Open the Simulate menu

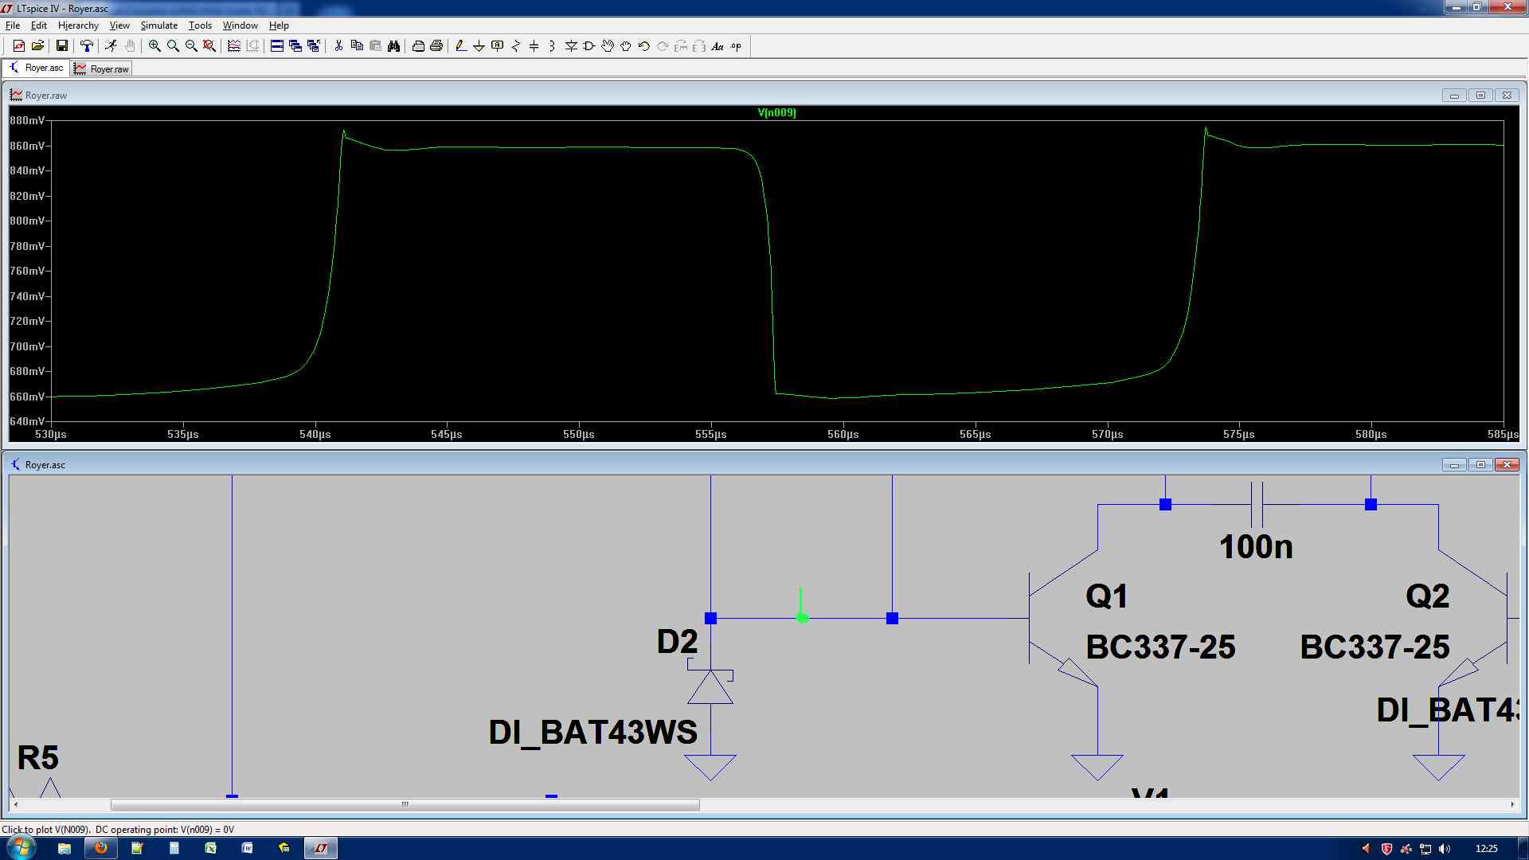click(x=159, y=25)
